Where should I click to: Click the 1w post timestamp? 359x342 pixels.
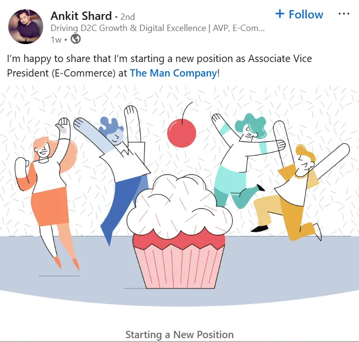56,40
